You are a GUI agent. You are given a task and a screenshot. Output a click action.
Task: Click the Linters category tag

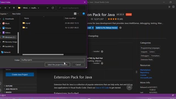coord(152,52)
